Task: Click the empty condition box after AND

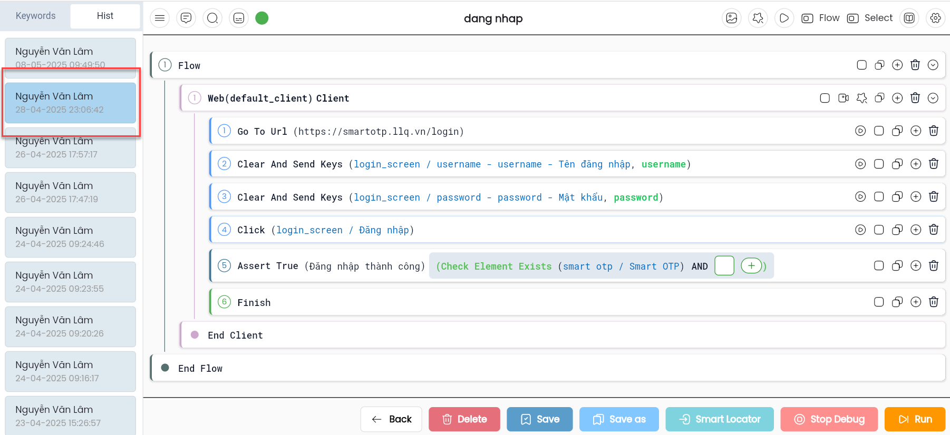Action: (x=724, y=266)
